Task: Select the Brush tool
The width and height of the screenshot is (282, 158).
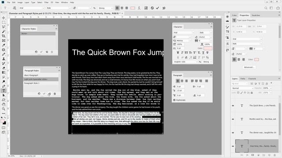Action: [4, 54]
